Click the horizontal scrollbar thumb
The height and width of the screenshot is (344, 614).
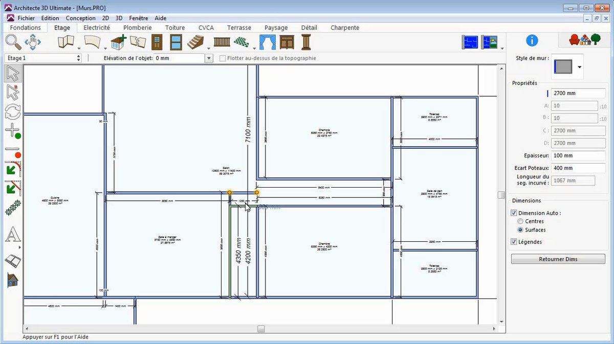click(x=261, y=329)
